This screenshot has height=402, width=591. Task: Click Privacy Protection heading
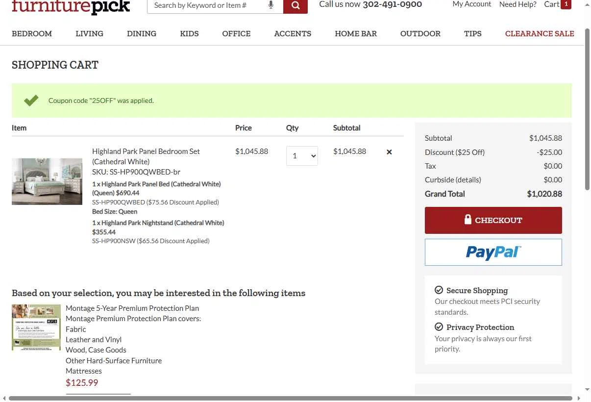pyautogui.click(x=480, y=327)
